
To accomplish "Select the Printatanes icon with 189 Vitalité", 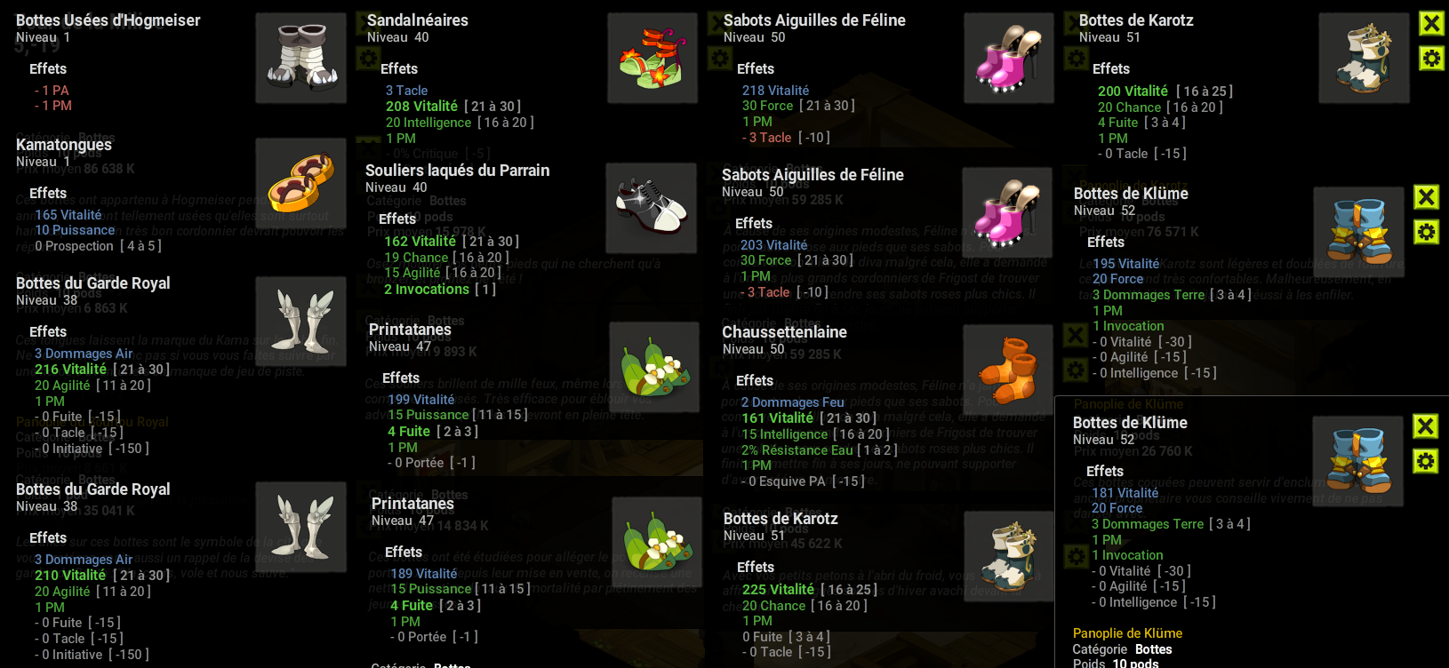I will [657, 541].
